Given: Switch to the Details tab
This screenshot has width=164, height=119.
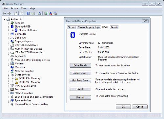Looking at the screenshot, I should click(114, 27).
